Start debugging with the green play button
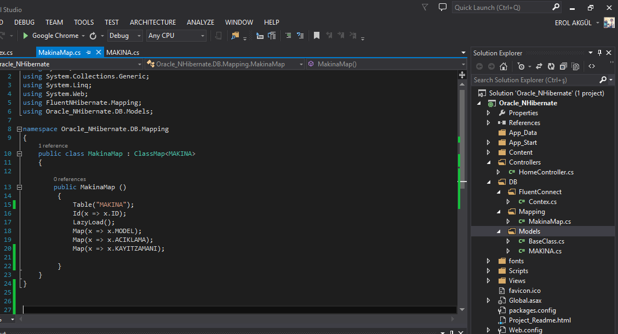 click(x=25, y=36)
